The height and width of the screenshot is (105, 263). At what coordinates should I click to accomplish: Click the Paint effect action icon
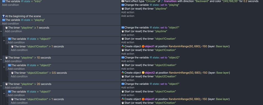pos(123,1)
